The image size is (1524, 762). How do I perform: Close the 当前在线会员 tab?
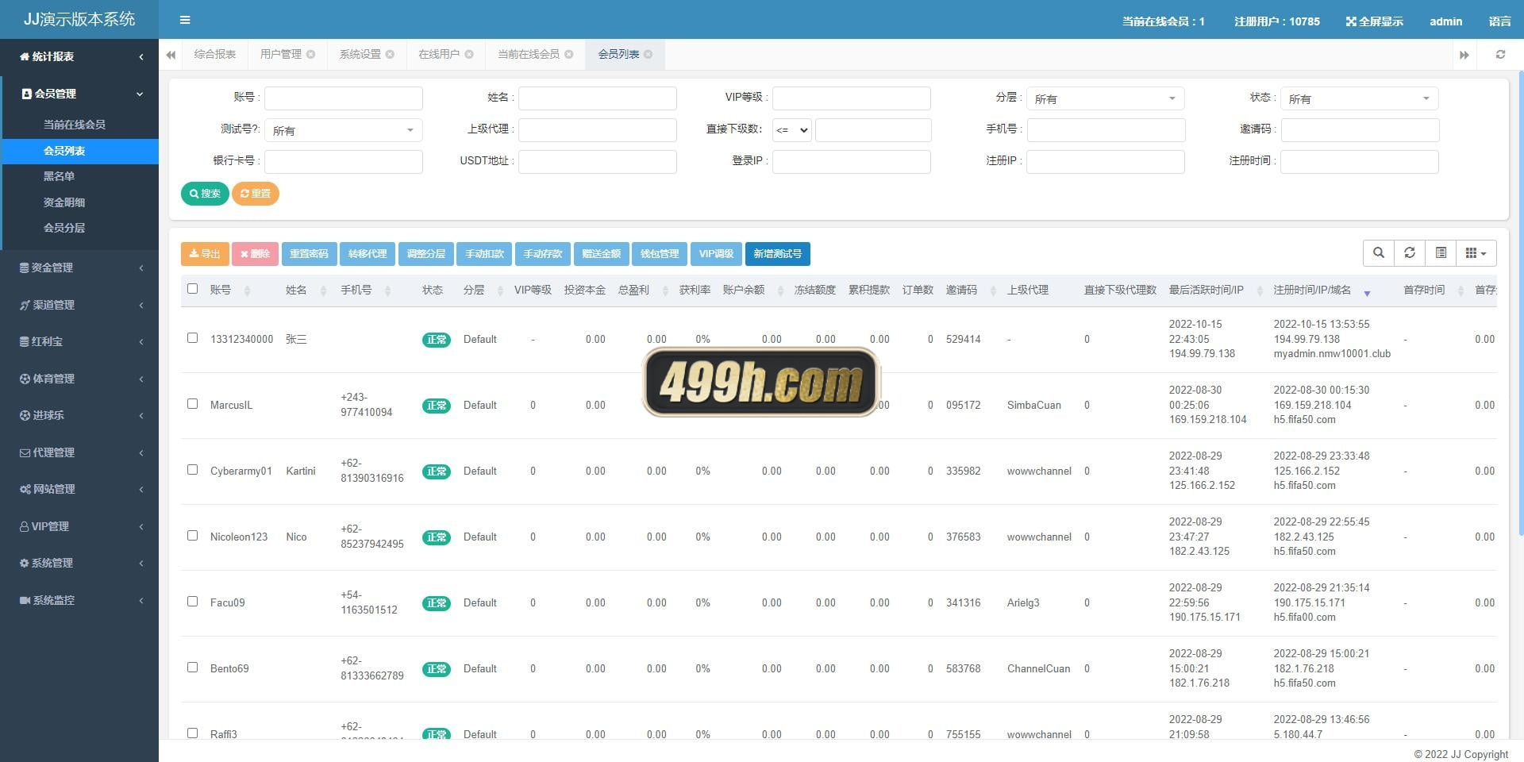point(569,55)
